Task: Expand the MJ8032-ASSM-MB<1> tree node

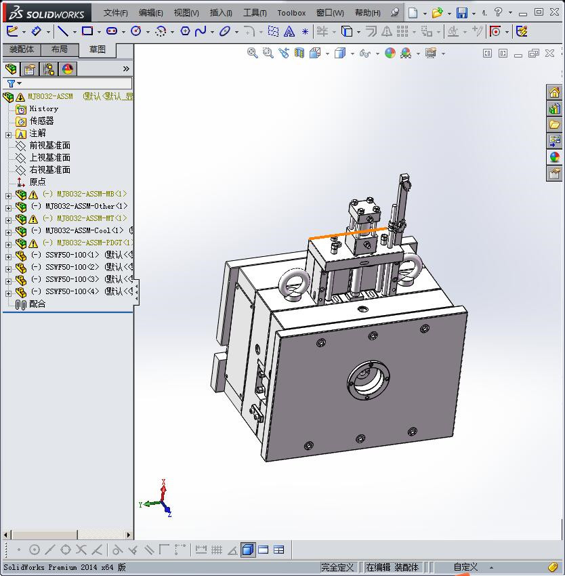Action: (x=8, y=196)
